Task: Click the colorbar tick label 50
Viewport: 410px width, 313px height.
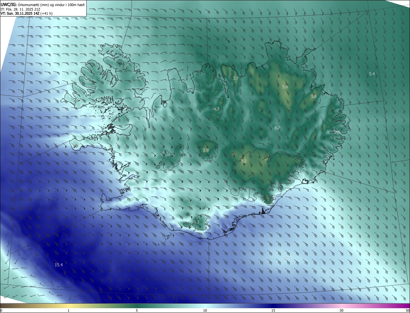Action: click(x=407, y=310)
